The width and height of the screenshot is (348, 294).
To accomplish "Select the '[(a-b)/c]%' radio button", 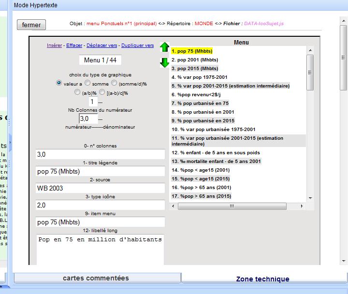I will [x=102, y=92].
